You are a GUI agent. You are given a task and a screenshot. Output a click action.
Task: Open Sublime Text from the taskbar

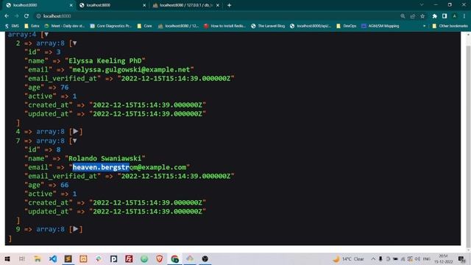(x=68, y=258)
